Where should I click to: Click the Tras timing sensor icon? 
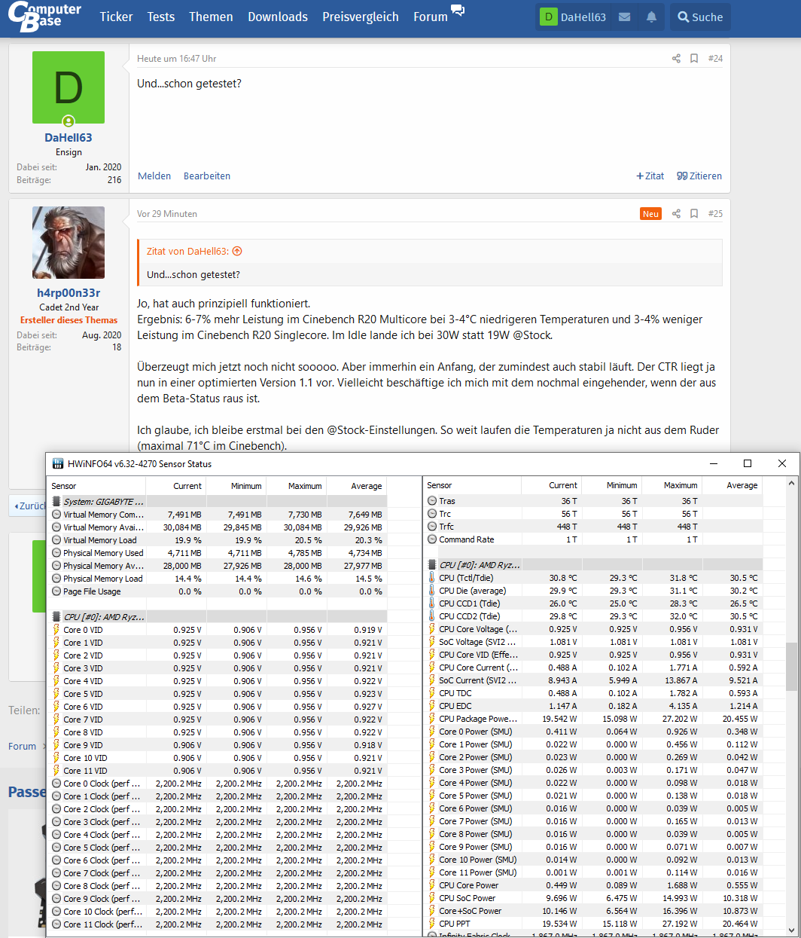(x=432, y=501)
